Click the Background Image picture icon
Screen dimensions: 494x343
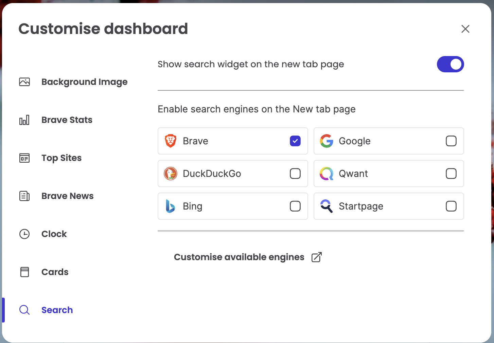(24, 82)
